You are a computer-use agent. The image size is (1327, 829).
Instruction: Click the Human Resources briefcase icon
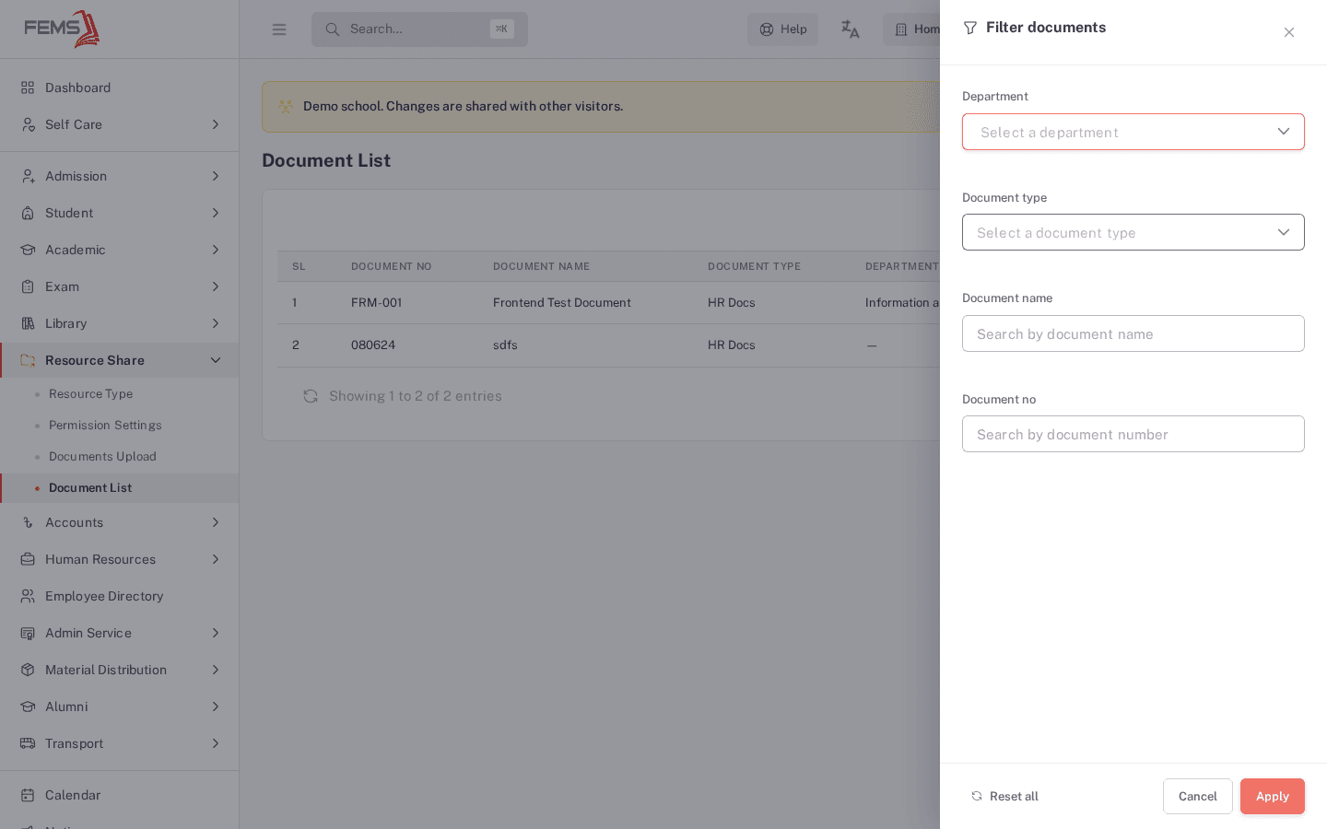click(x=28, y=559)
